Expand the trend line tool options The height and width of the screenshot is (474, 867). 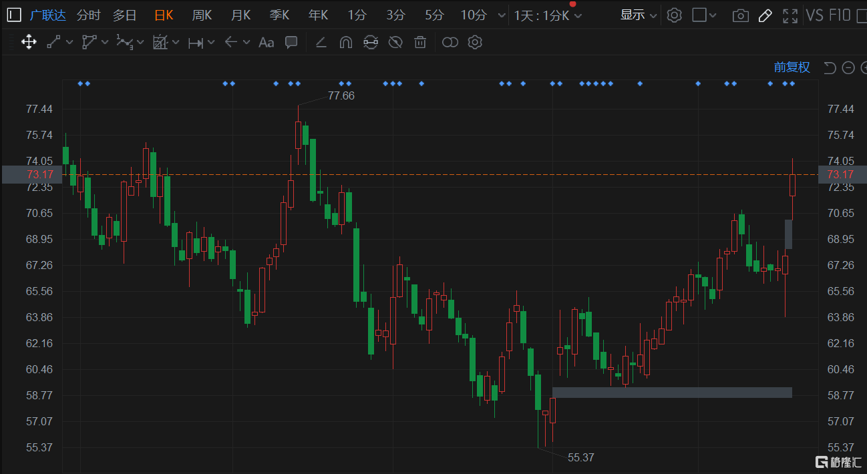[69, 43]
